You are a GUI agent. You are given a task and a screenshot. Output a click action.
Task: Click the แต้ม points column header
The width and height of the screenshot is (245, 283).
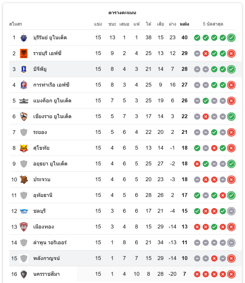pos(184,24)
